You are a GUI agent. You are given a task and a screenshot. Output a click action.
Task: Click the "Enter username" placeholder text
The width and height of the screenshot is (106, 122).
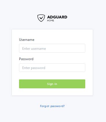pyautogui.click(x=34, y=49)
